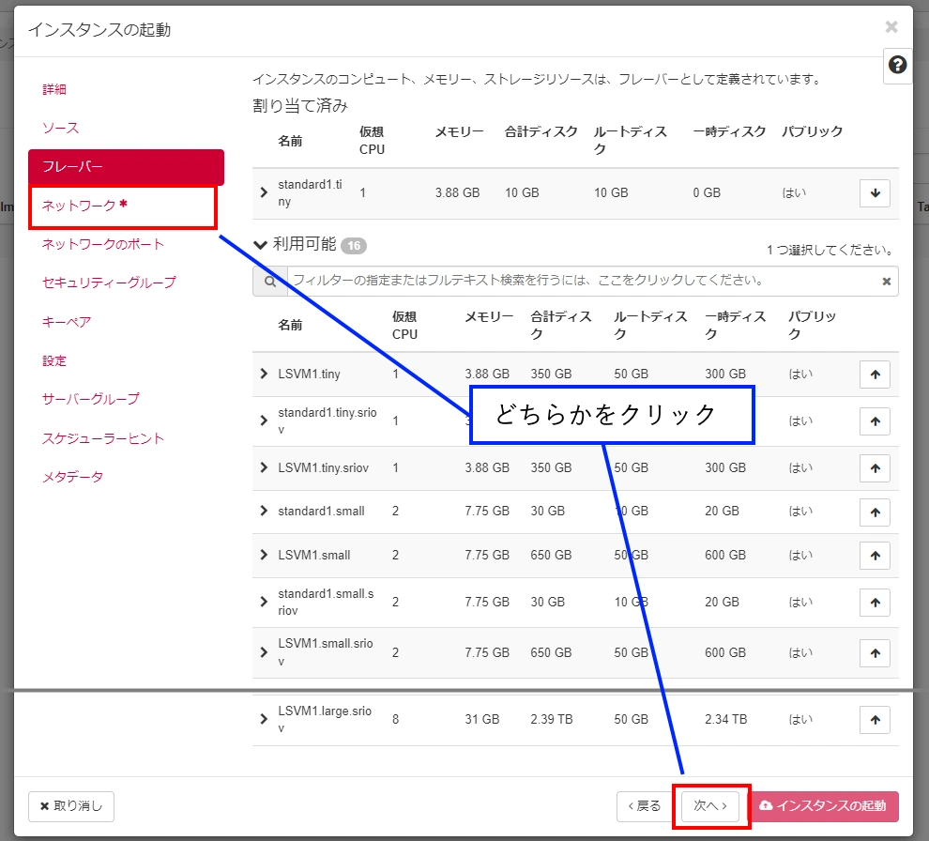The height and width of the screenshot is (841, 929).
Task: Select standard1.small flavor via up arrow
Action: tap(875, 512)
